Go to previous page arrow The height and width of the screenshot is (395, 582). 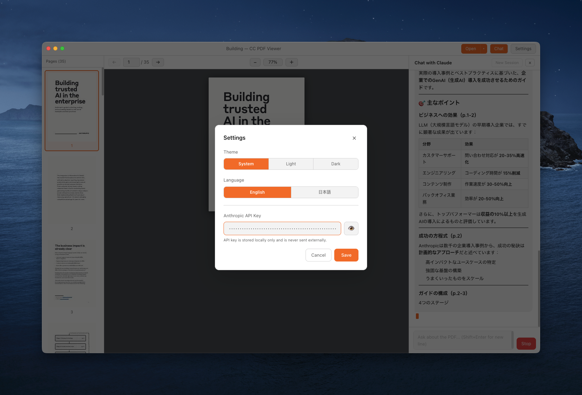[x=114, y=62]
